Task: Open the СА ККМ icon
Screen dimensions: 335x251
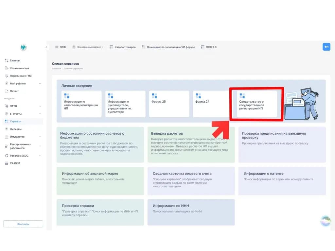Action: click(7, 163)
